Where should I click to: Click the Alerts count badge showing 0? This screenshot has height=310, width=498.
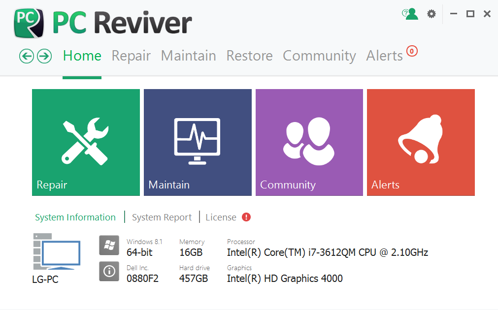[x=412, y=51]
